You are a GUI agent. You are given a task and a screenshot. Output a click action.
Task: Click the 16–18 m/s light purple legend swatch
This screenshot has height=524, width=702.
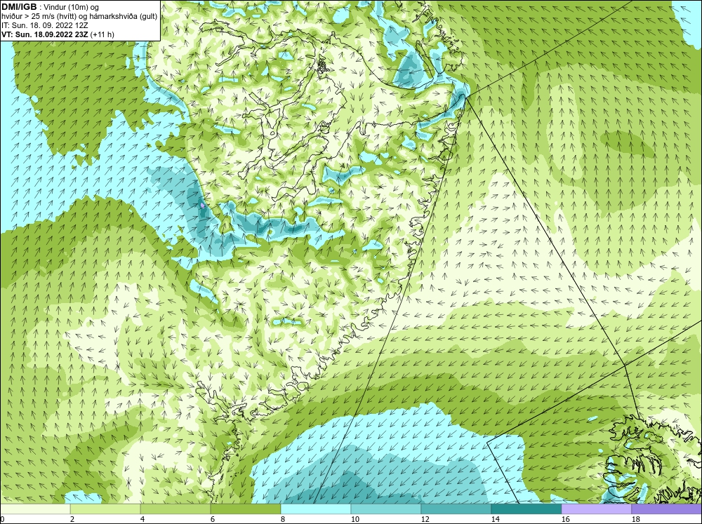[596, 509]
